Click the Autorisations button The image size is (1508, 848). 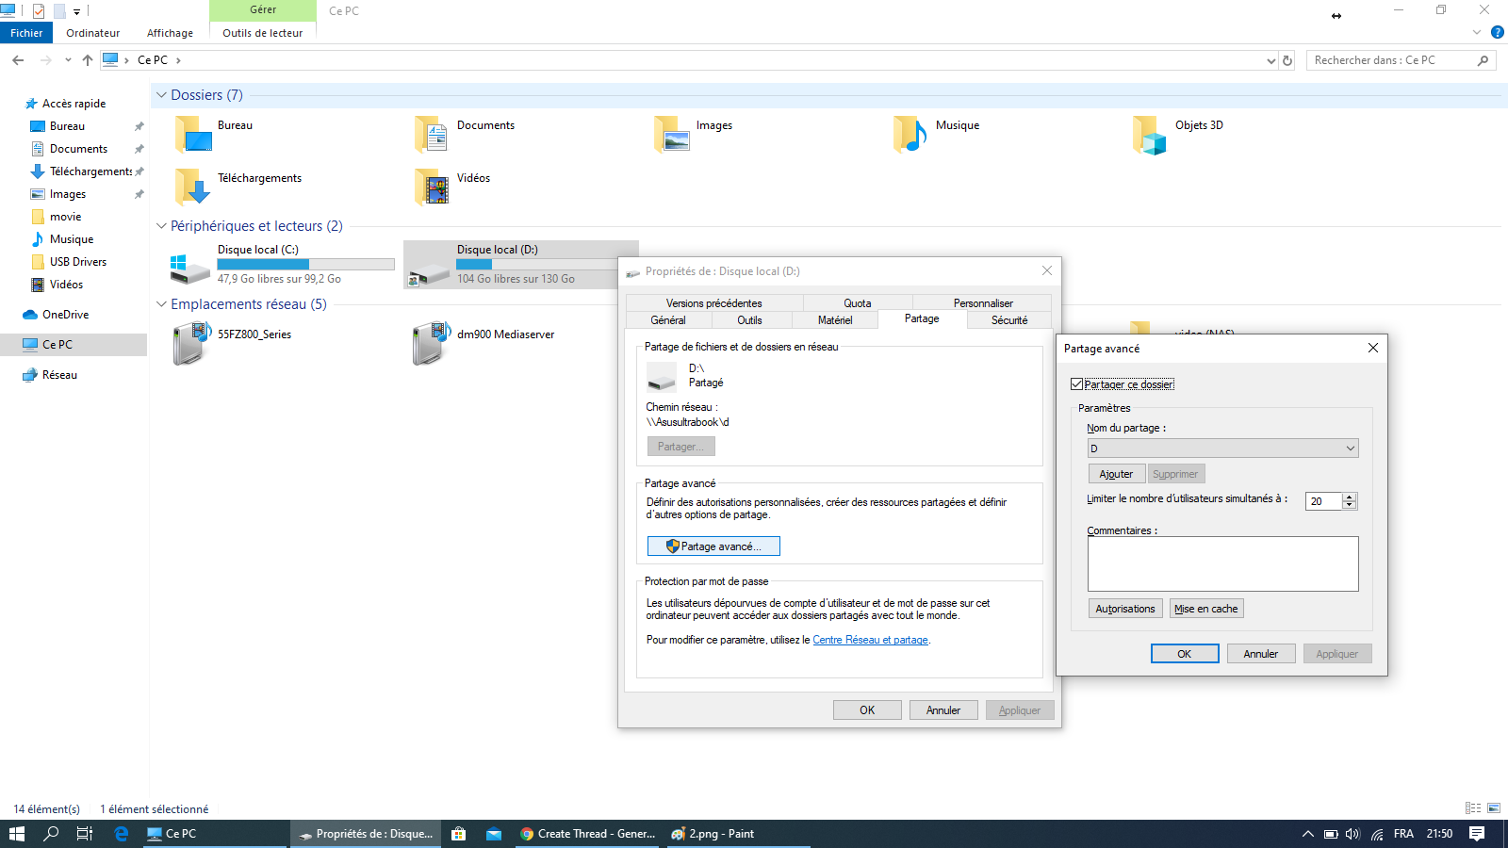(1124, 609)
